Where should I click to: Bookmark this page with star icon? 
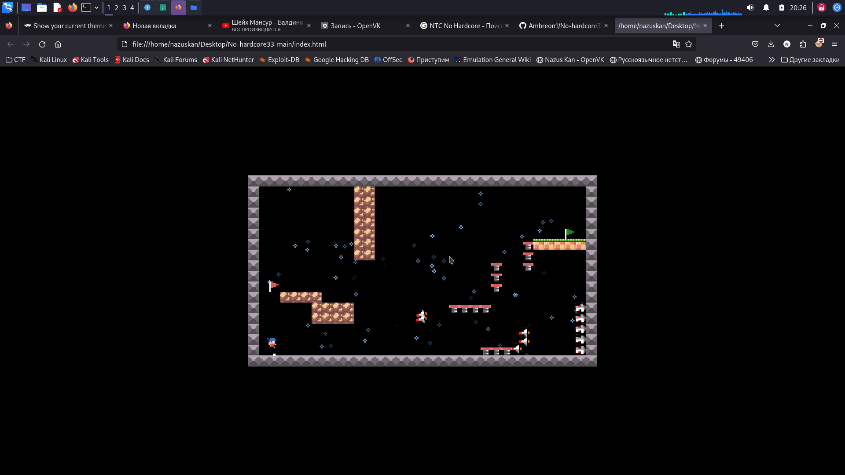pos(689,44)
